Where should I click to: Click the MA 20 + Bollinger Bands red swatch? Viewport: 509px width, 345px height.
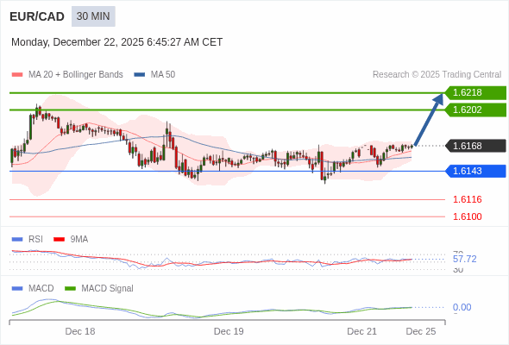pyautogui.click(x=17, y=75)
